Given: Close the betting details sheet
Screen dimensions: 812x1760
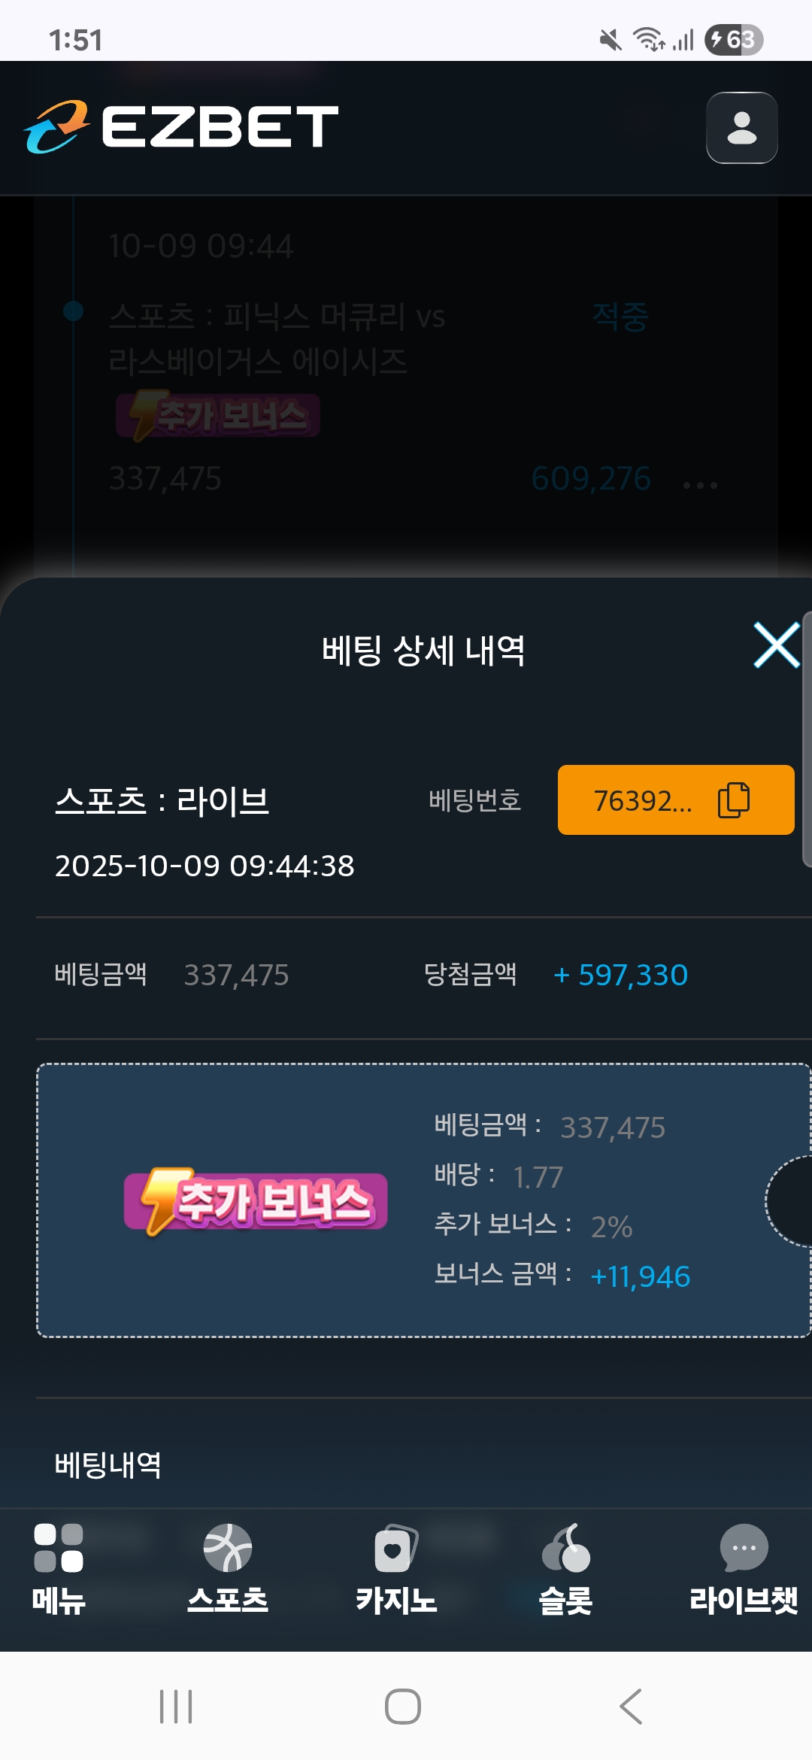Looking at the screenshot, I should [776, 645].
